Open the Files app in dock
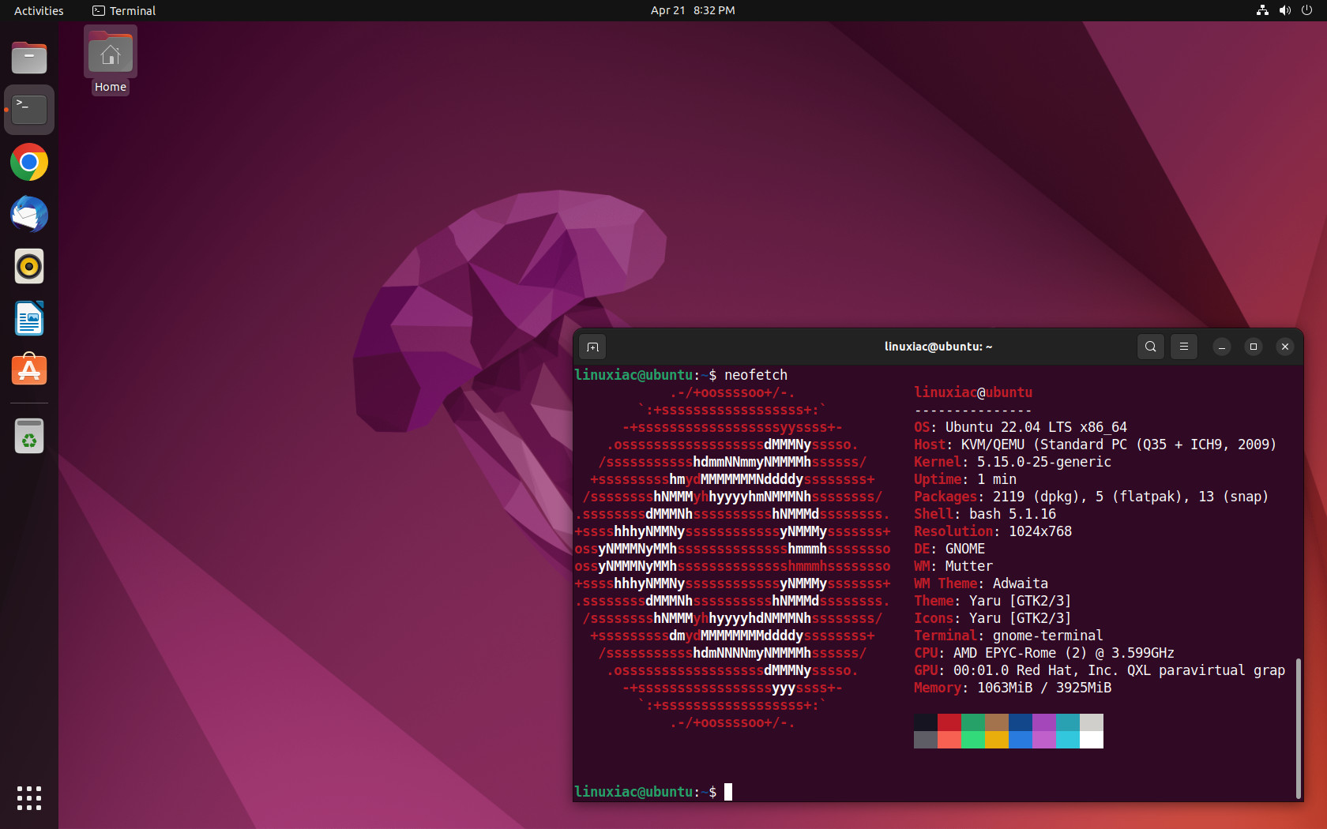1327x829 pixels. coord(29,58)
